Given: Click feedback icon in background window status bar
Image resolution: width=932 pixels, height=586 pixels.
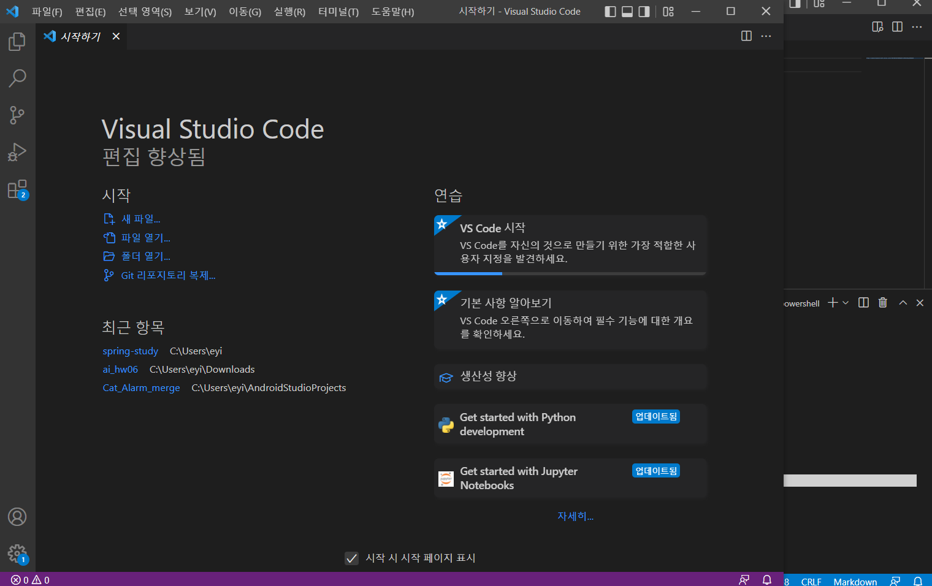Looking at the screenshot, I should click(895, 581).
